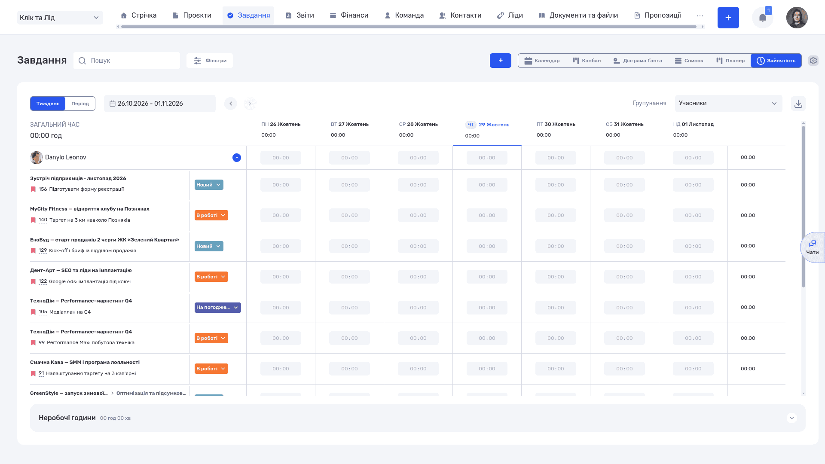Change status В роботі for task 140
Image resolution: width=825 pixels, height=464 pixels.
[x=211, y=215]
